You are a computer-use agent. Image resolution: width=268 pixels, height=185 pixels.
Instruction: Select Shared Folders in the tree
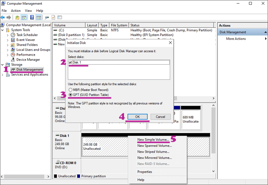pos(27,45)
